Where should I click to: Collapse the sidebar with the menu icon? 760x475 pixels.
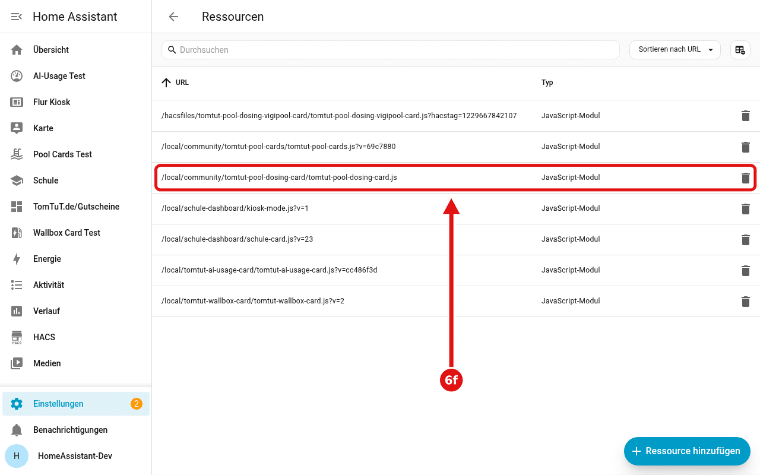coord(17,17)
